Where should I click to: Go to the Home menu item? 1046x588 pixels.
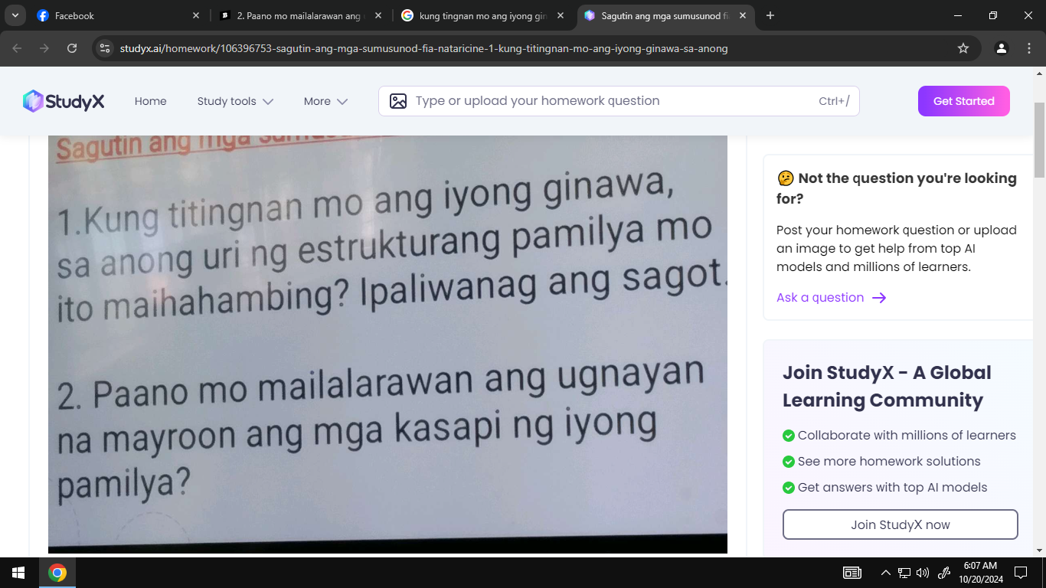150,101
